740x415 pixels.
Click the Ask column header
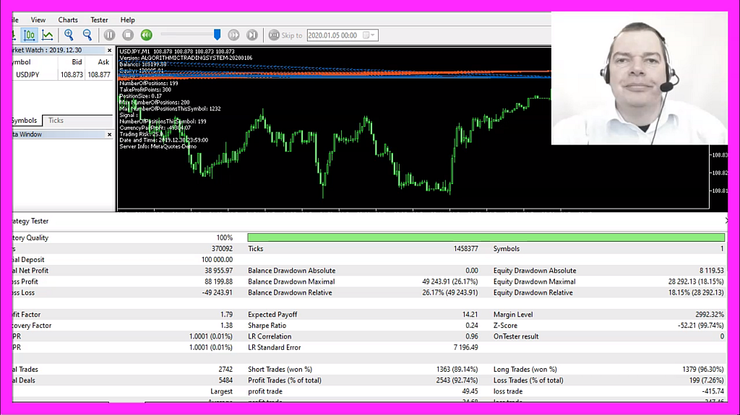pyautogui.click(x=103, y=62)
